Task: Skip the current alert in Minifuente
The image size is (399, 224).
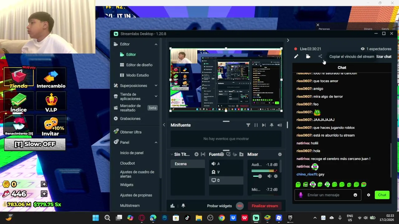Action: pos(264,125)
